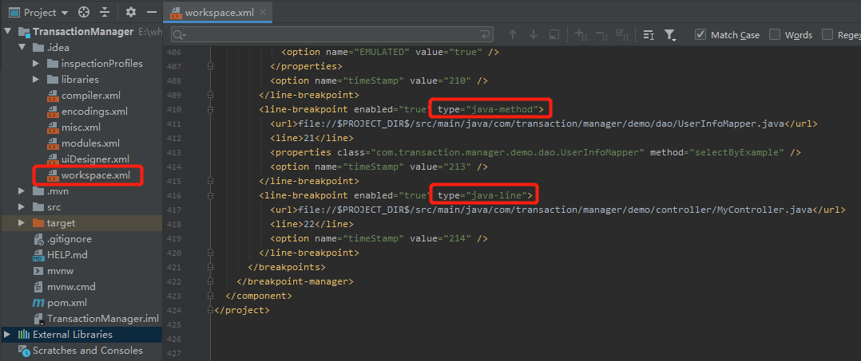Open the search filter funnel dropdown

670,35
